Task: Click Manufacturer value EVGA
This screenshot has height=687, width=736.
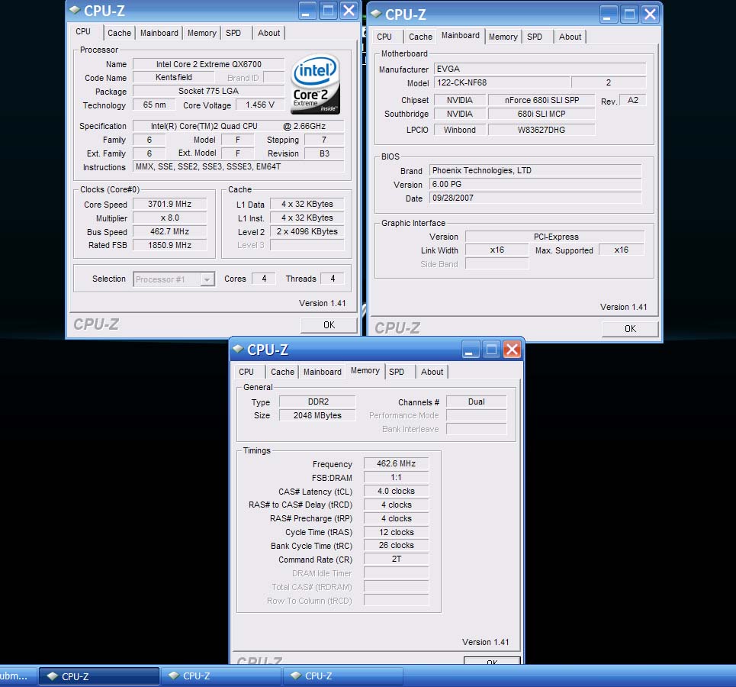Action: [540, 69]
